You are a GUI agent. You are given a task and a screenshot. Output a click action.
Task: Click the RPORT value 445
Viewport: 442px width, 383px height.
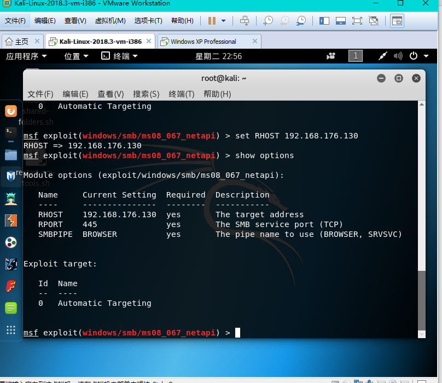point(90,224)
